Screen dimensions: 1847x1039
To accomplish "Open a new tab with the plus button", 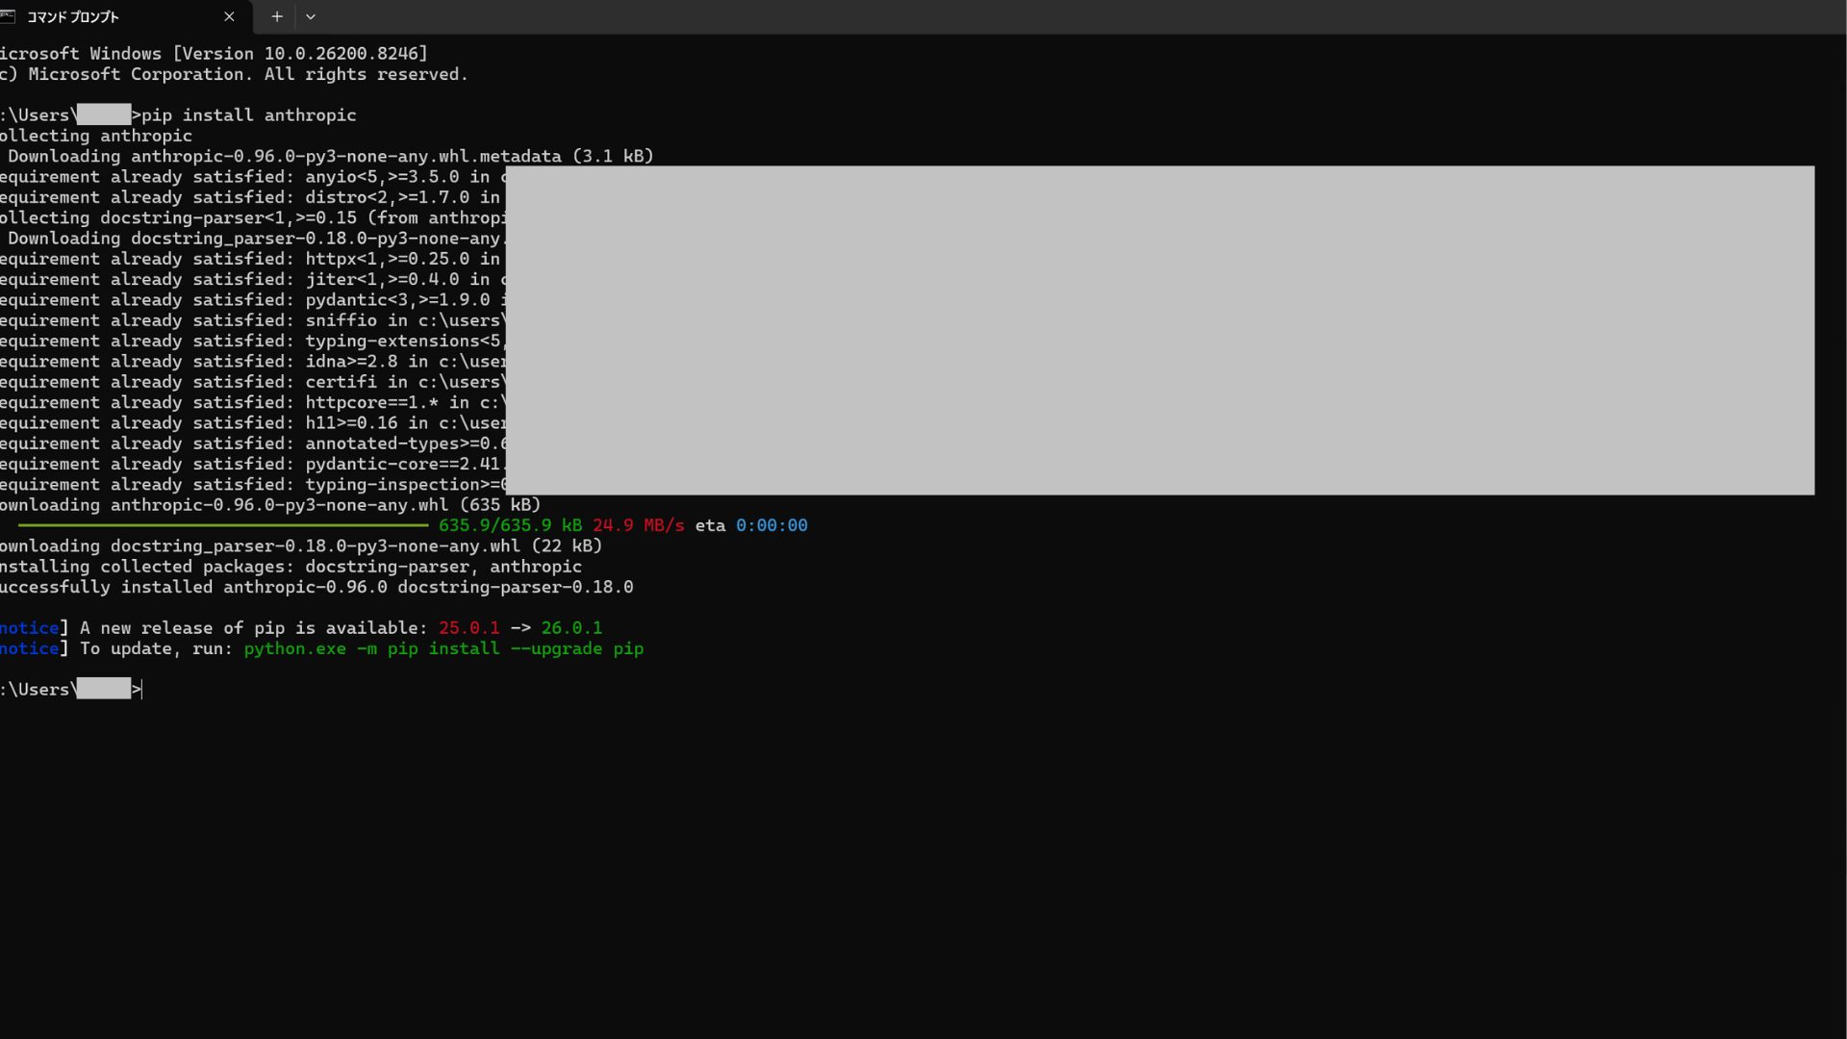I will 276,16.
